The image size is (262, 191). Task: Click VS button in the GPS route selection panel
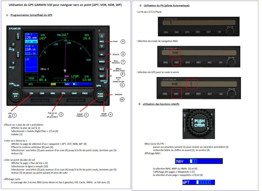pyautogui.click(x=221, y=94)
